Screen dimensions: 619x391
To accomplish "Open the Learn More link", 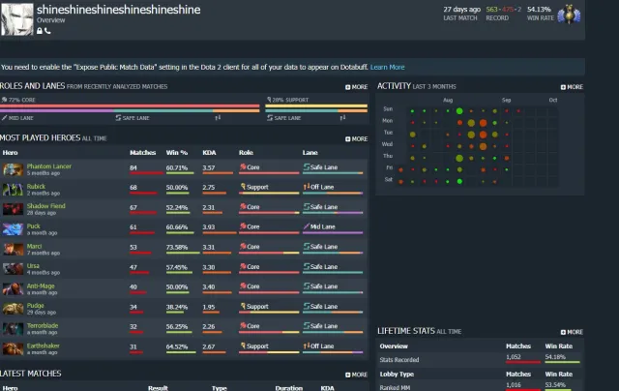I will [x=387, y=67].
